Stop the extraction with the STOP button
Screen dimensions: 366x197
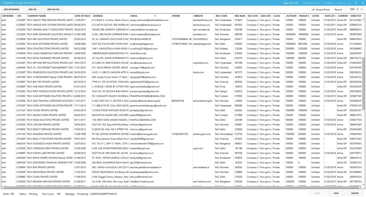(336, 193)
